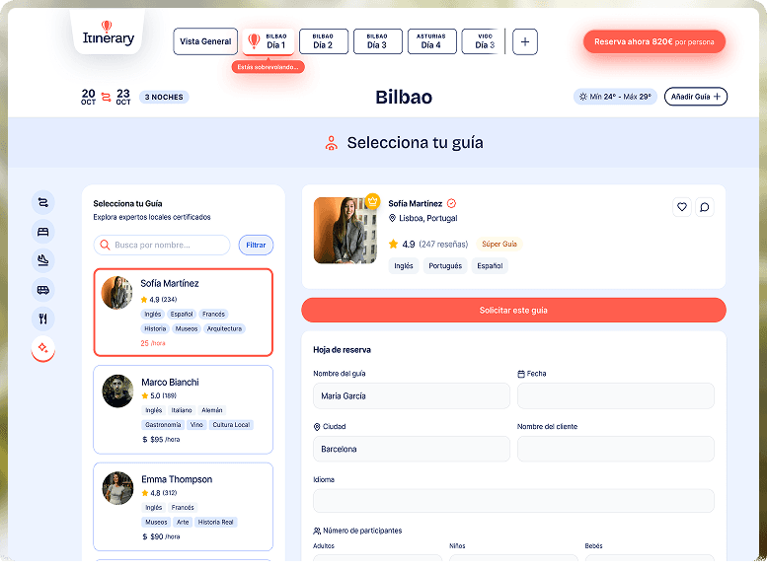Click the location pin beside Lisboa, Portugal
The image size is (767, 569).
(392, 218)
